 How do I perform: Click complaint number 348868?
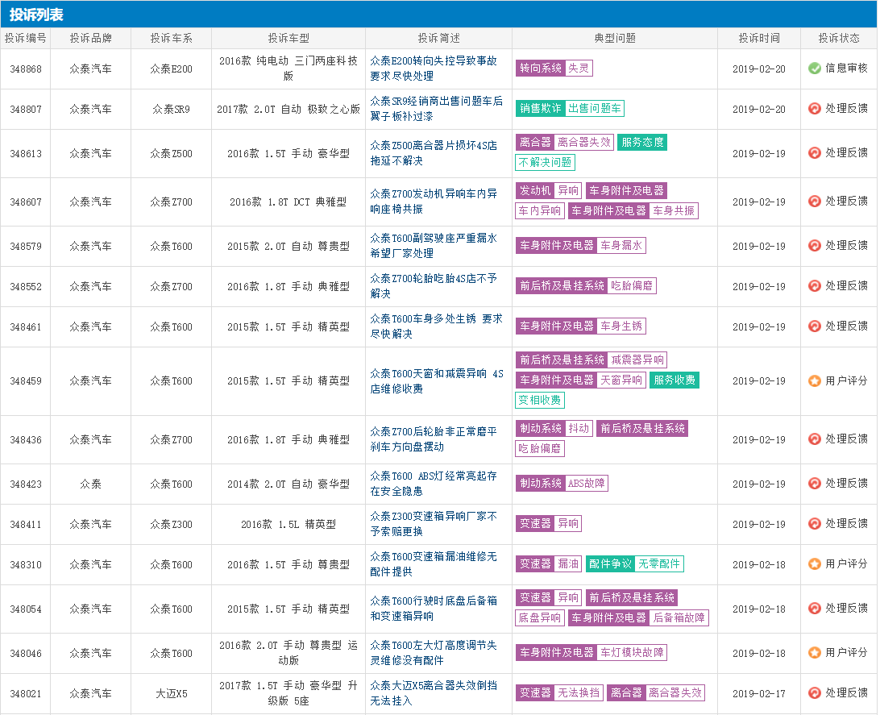click(26, 69)
